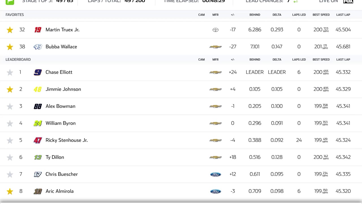The width and height of the screenshot is (362, 204).
Task: Click the leaderboard BEST SPEED column header
Action: pos(321,59)
